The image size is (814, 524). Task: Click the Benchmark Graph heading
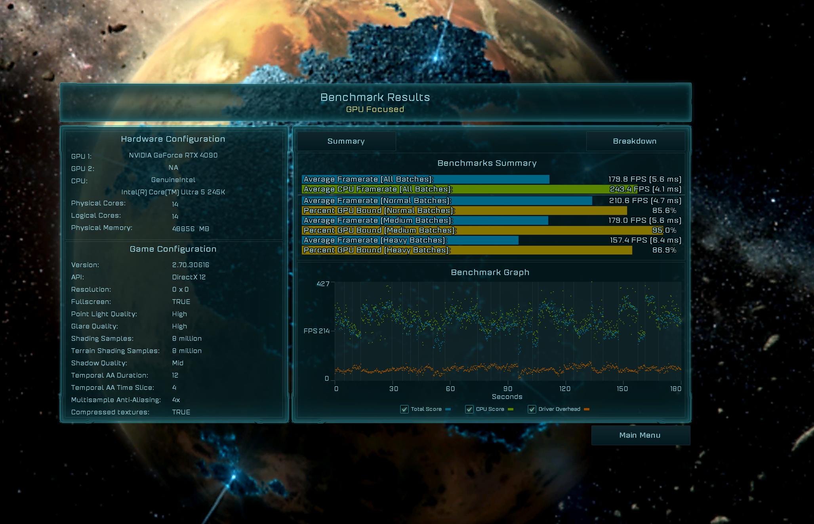tap(490, 272)
